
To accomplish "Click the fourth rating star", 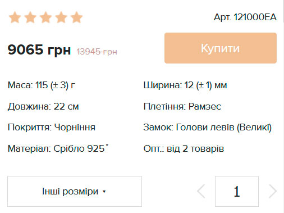I will click(61, 17).
